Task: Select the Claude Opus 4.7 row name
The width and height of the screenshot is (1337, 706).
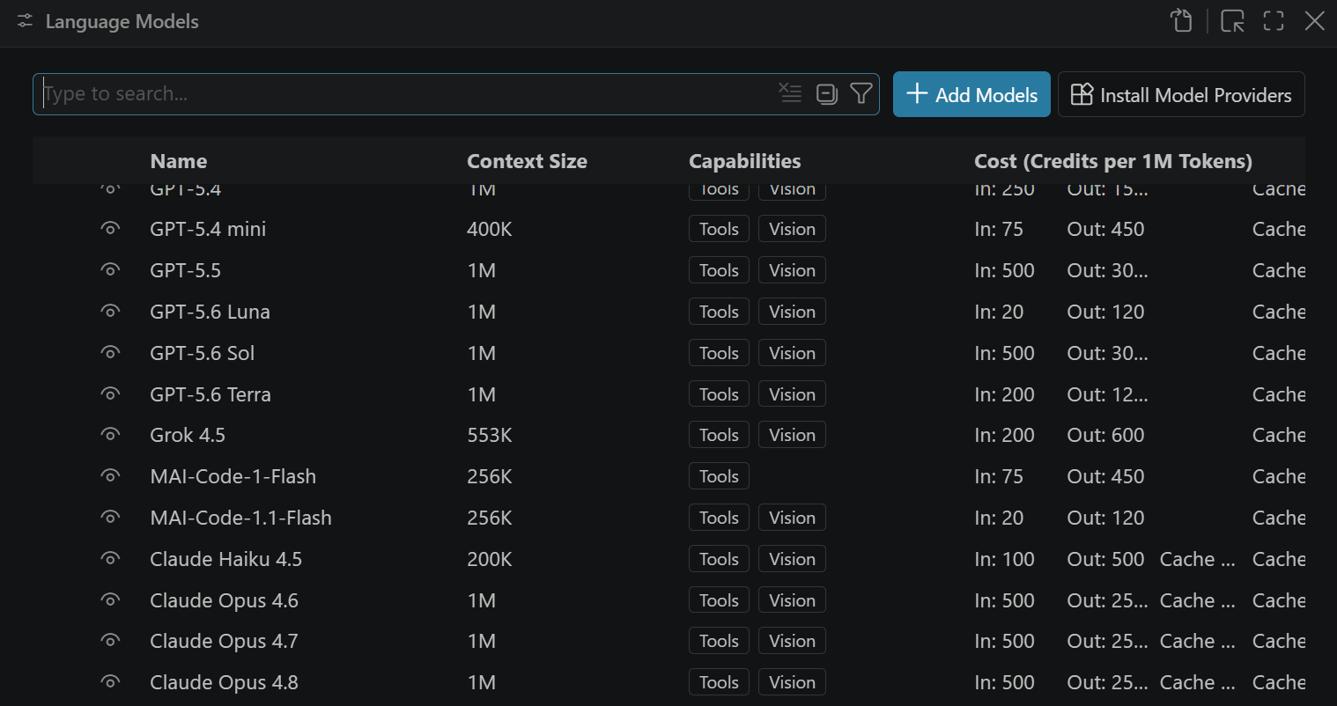Action: tap(224, 641)
